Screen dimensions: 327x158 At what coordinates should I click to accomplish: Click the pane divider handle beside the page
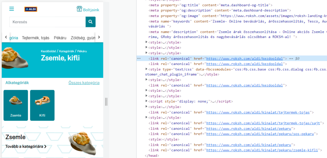click(106, 102)
